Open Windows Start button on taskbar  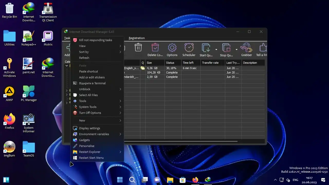pyautogui.click(x=120, y=180)
